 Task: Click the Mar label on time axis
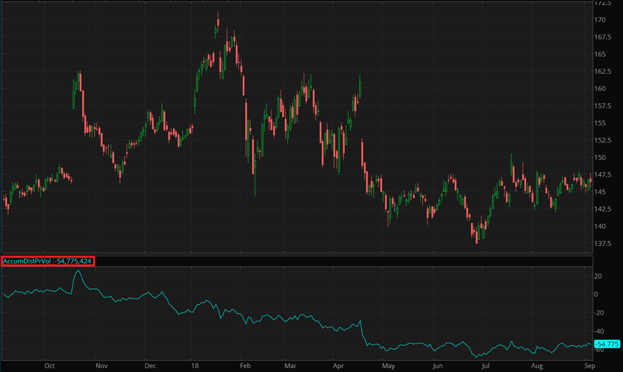[x=290, y=364]
